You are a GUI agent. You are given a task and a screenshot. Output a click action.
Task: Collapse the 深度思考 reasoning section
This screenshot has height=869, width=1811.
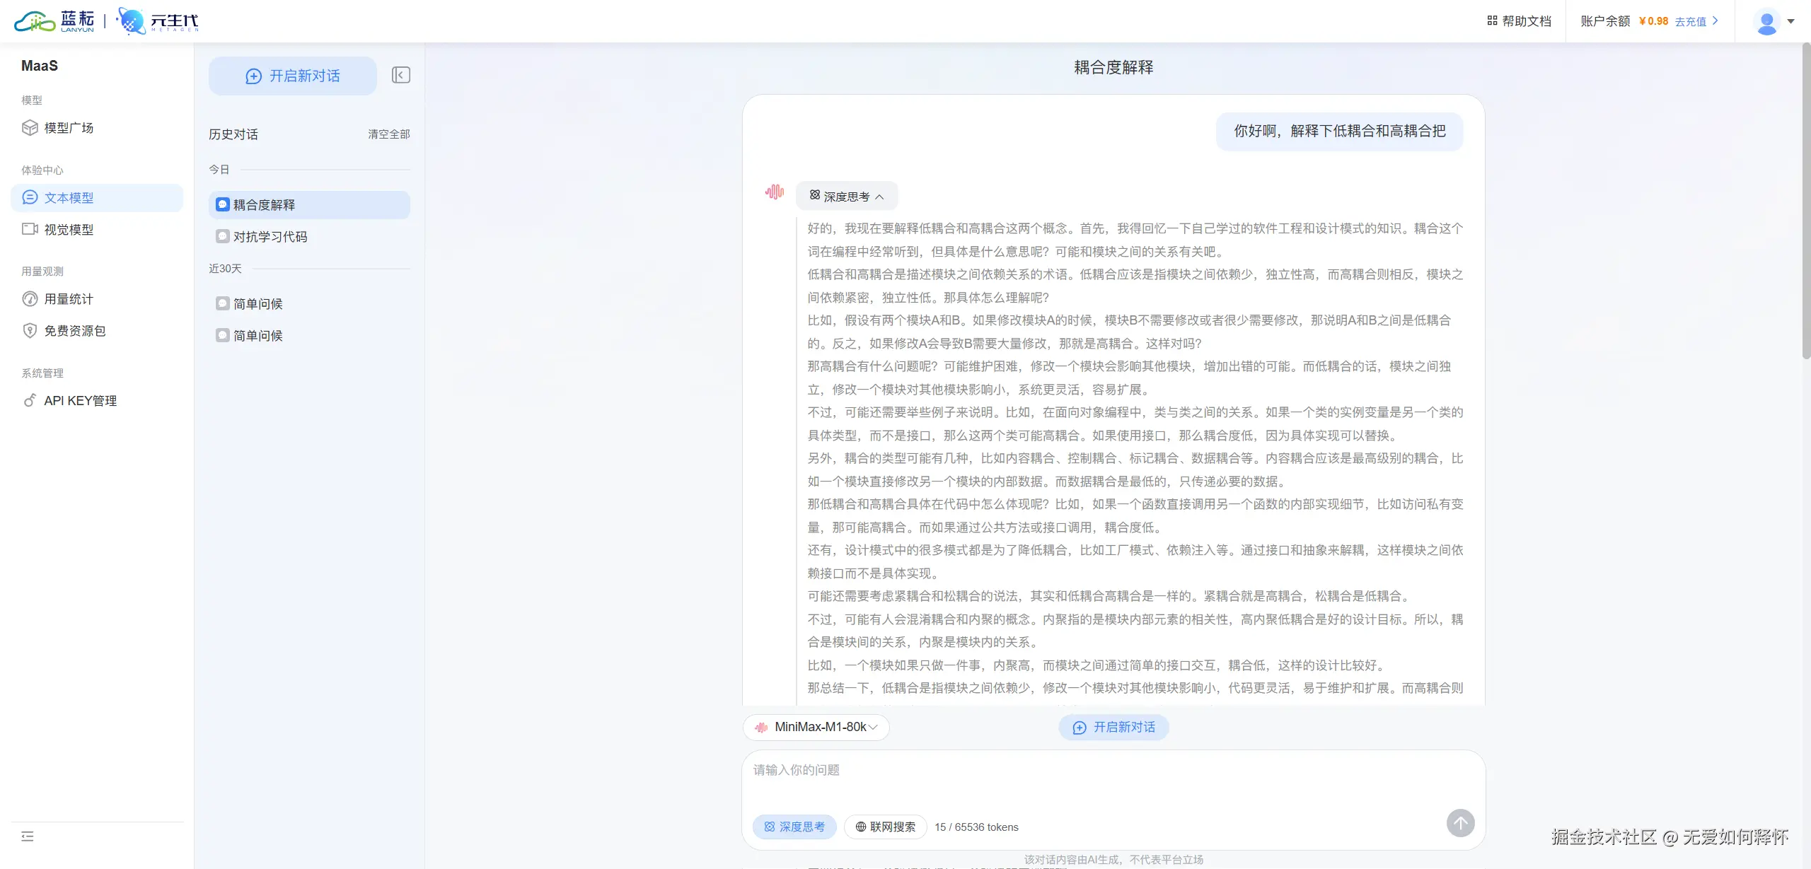(847, 197)
